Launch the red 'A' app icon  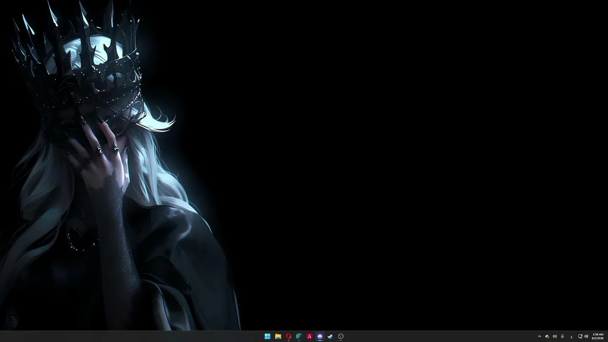309,336
